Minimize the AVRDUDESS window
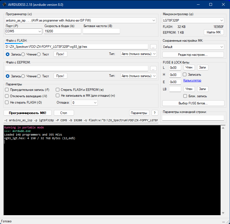The height and width of the screenshot is (224, 230). [198, 4]
